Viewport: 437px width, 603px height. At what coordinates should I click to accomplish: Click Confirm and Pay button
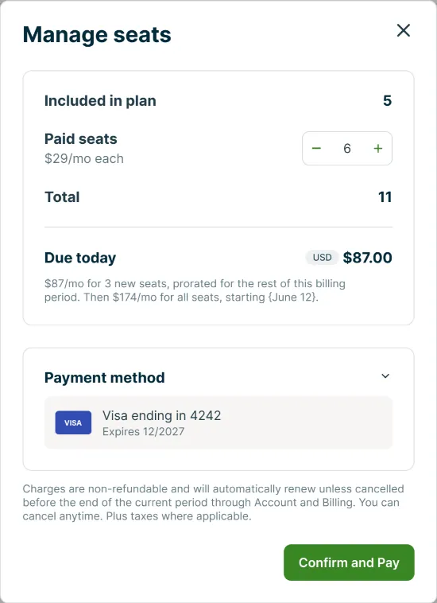pyautogui.click(x=349, y=562)
